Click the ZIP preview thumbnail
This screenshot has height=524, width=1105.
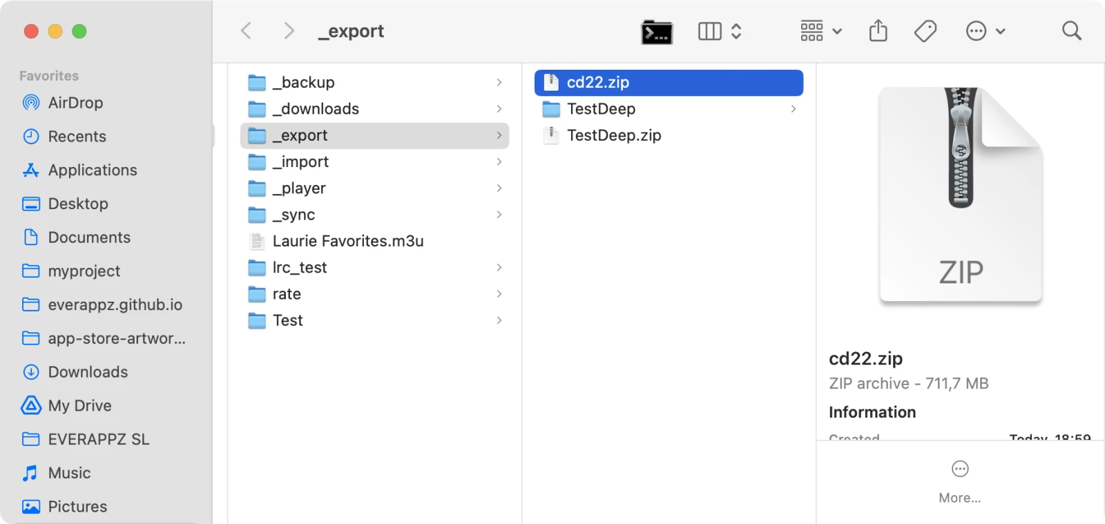960,195
